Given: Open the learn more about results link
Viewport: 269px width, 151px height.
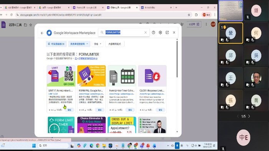Looking at the screenshot, I should point(86,58).
